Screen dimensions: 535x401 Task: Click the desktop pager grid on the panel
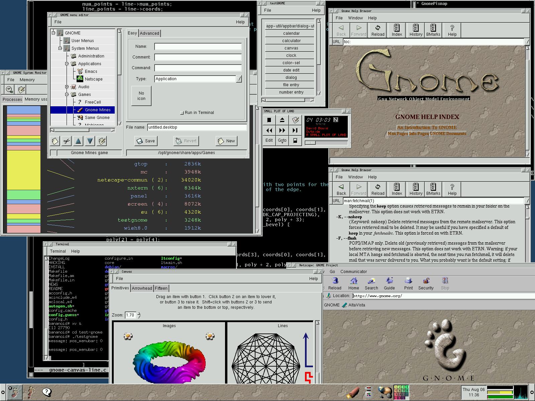click(401, 392)
